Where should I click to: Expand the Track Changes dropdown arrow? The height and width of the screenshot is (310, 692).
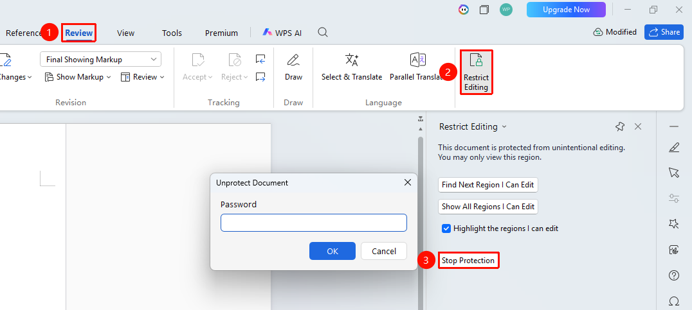[x=30, y=77]
